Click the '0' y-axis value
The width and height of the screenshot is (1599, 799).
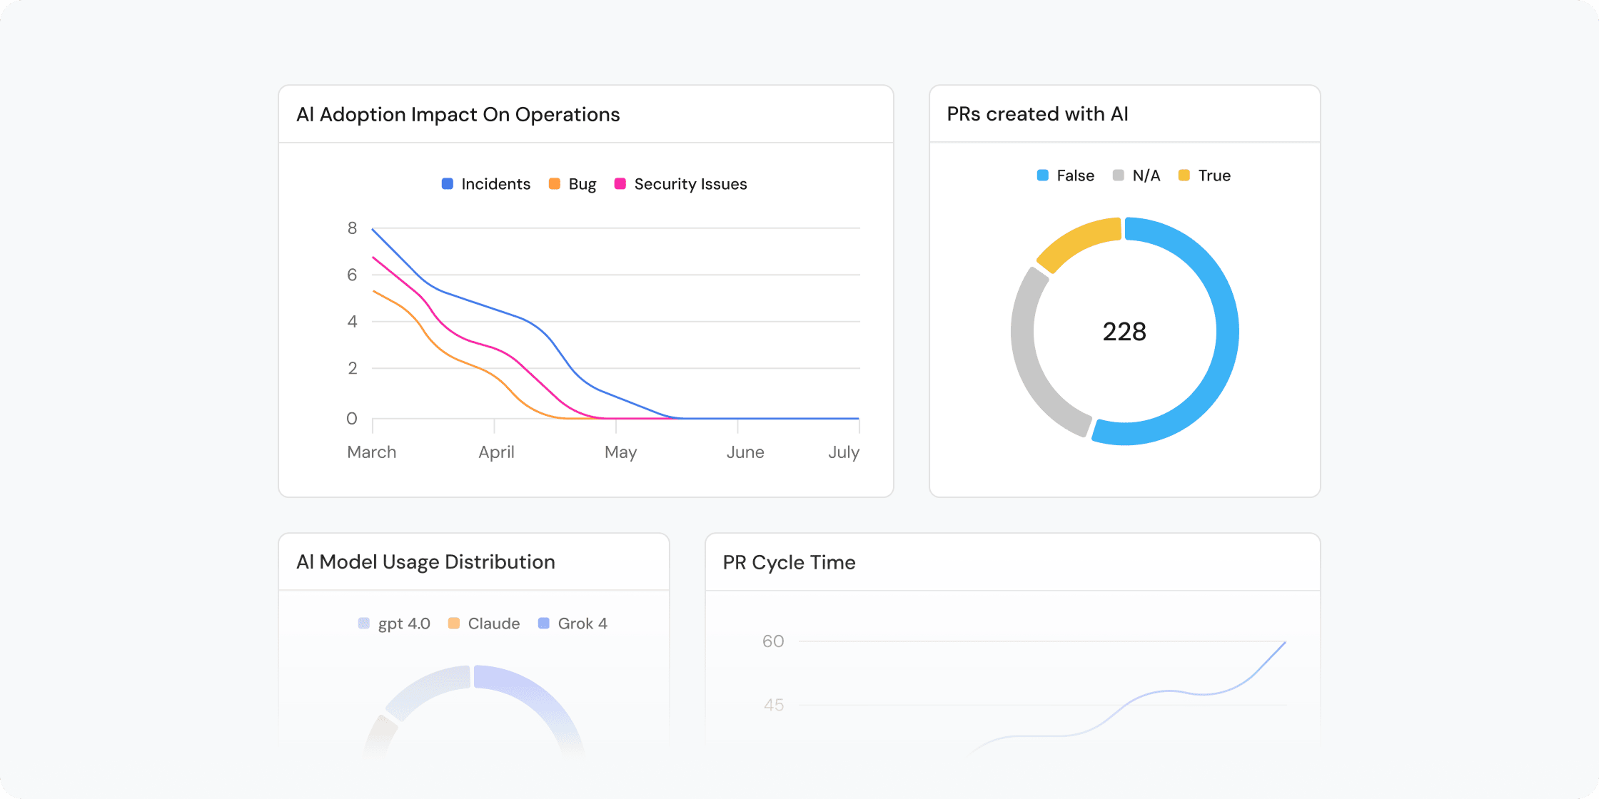pyautogui.click(x=352, y=419)
